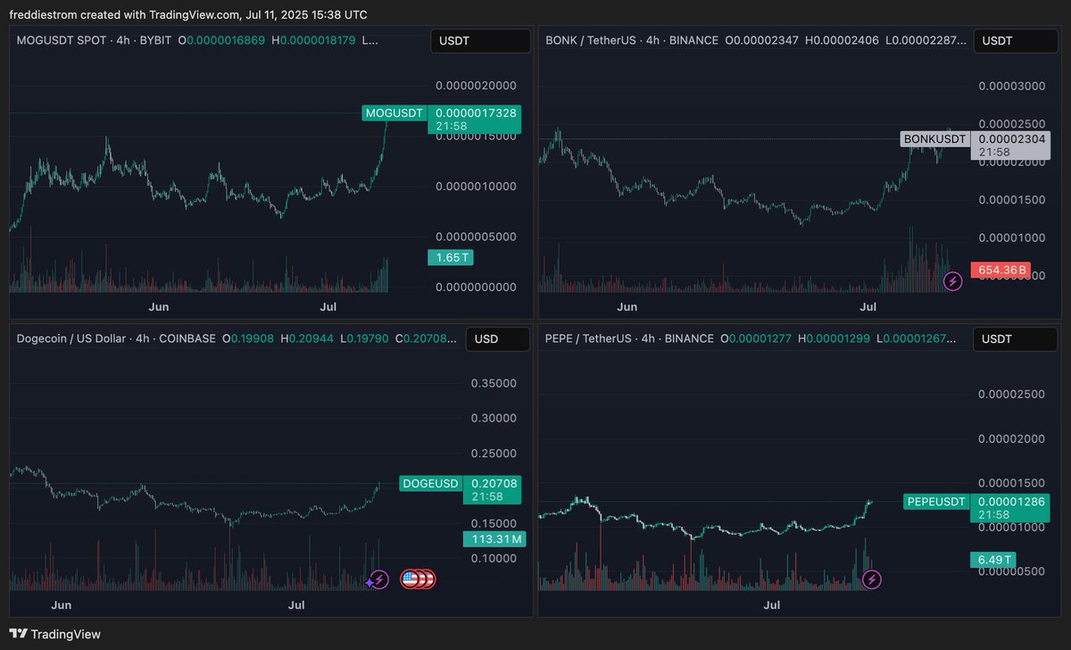Click the 113.31 M volume label
The height and width of the screenshot is (650, 1071).
pos(494,538)
